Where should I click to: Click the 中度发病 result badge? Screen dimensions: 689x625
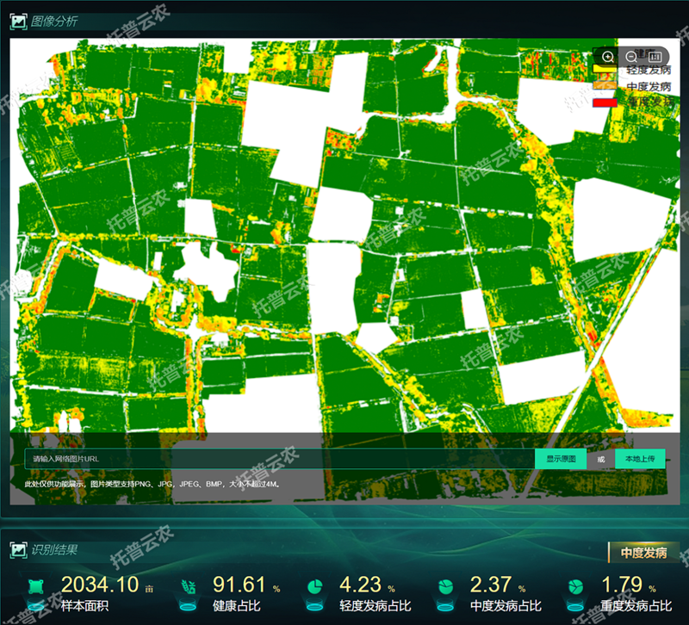pos(637,553)
